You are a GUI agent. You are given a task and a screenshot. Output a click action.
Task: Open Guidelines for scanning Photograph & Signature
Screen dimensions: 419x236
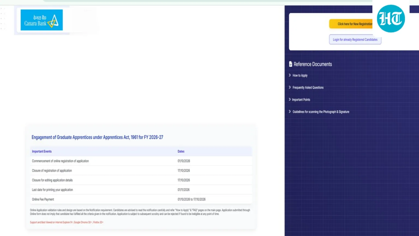pyautogui.click(x=321, y=112)
